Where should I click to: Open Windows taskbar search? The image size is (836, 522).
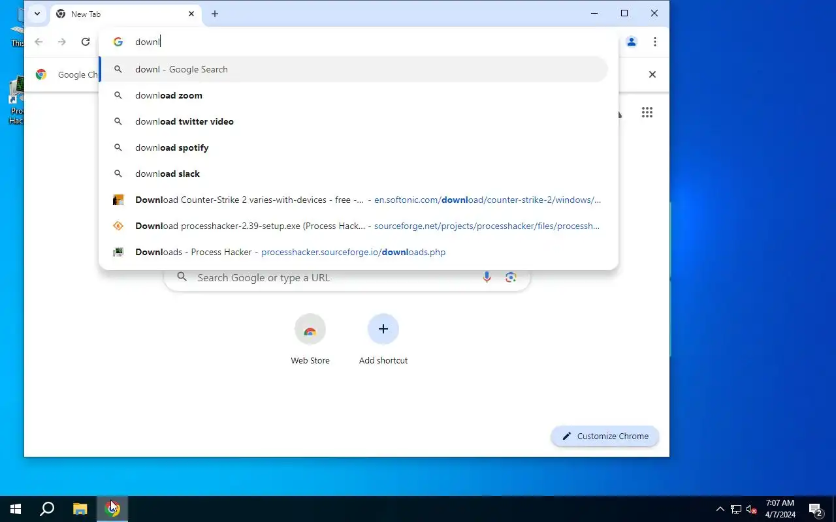47,509
